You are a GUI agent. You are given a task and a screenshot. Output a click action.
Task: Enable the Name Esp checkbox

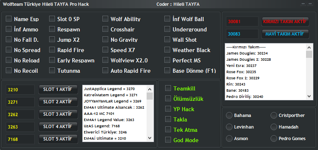click(9, 19)
